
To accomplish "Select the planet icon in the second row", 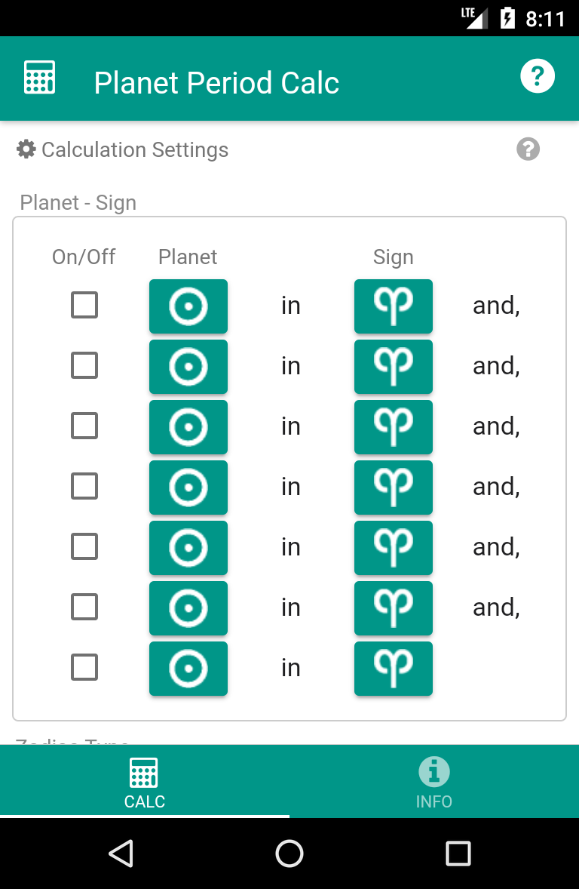I will pyautogui.click(x=188, y=366).
